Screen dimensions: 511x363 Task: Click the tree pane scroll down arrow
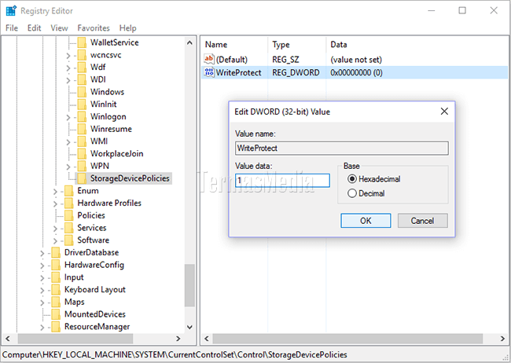(189, 327)
